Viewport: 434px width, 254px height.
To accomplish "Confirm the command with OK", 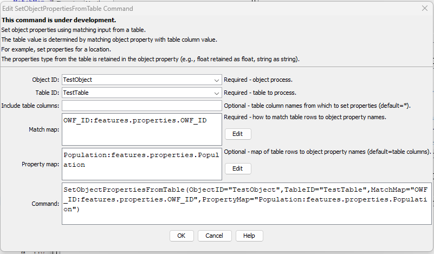I will tap(182, 236).
